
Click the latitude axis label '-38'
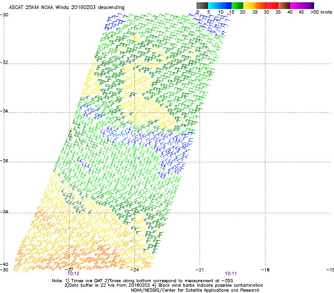pyautogui.click(x=4, y=212)
